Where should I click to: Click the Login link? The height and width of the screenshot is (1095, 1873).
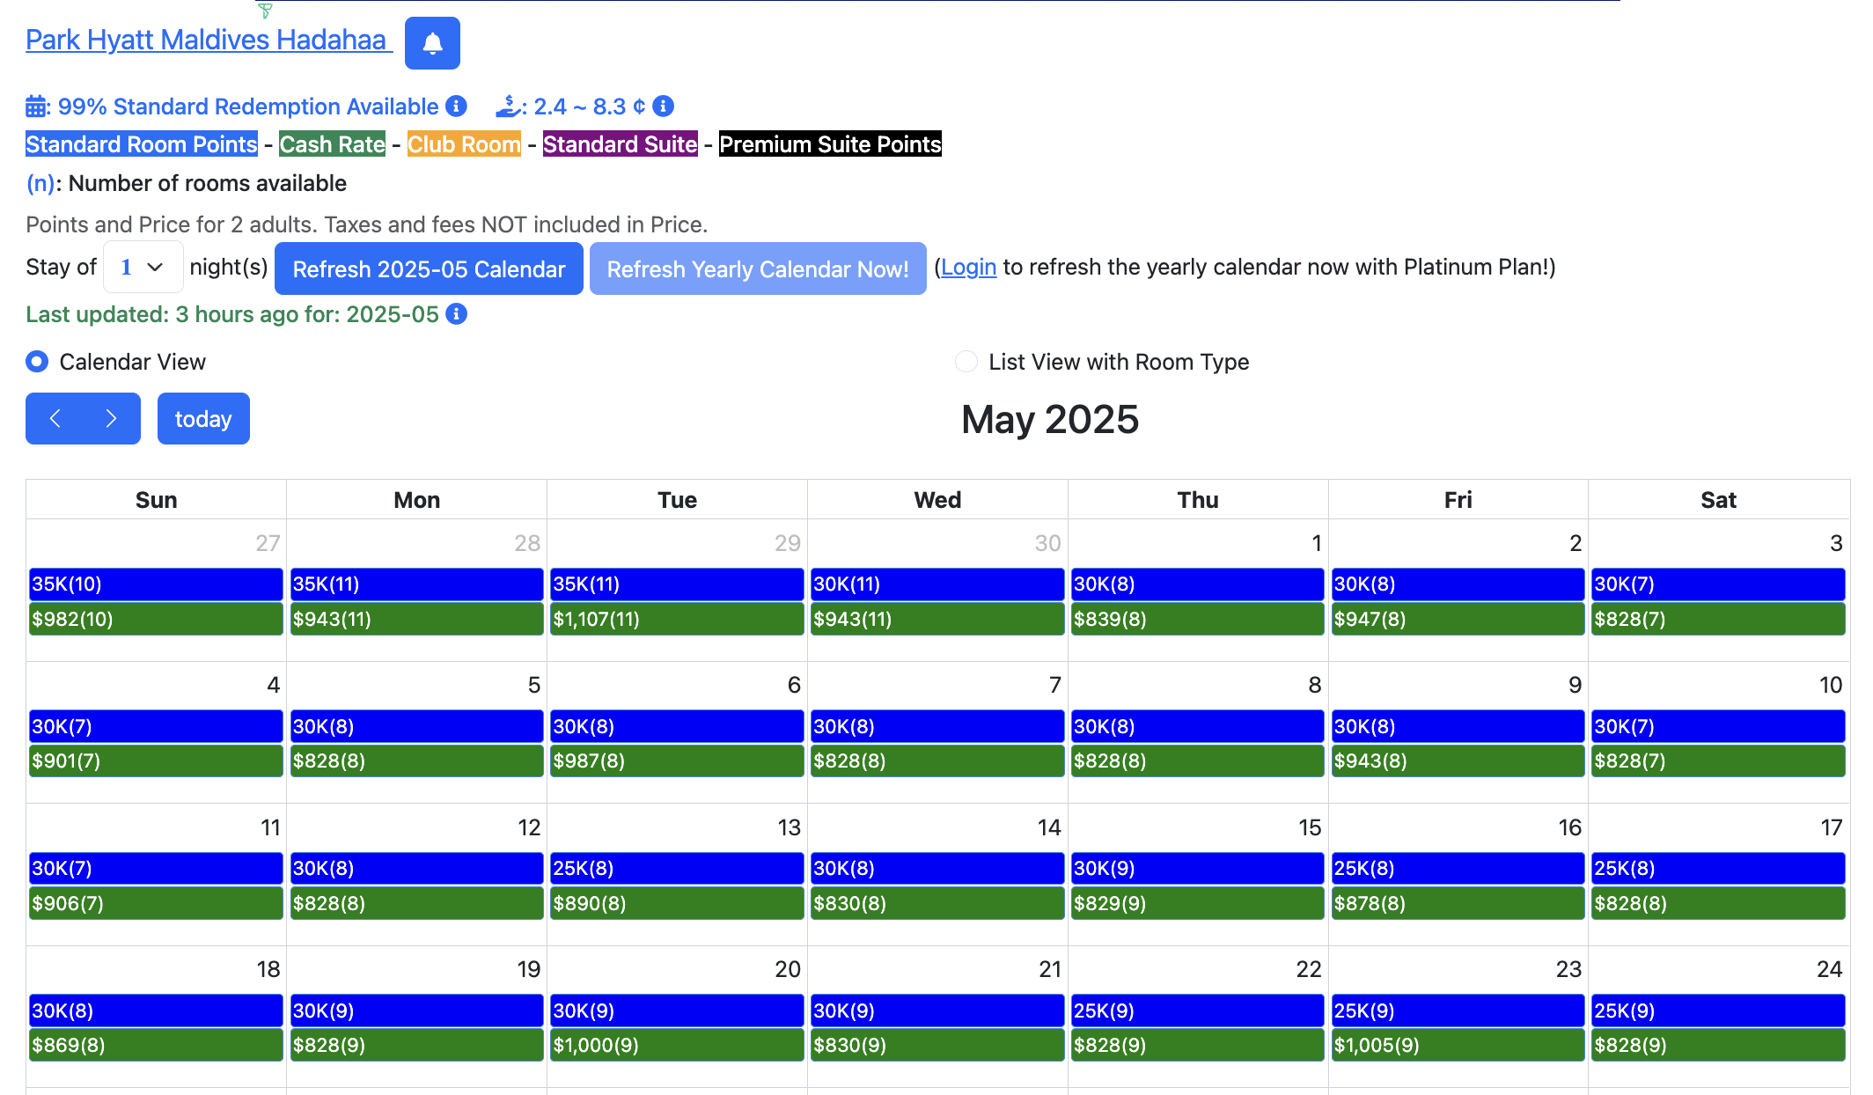968,268
